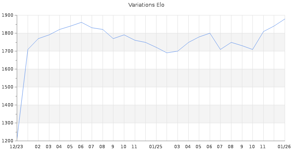Click the 1800 y-axis label
293x167 pixels.
(x=7, y=33)
